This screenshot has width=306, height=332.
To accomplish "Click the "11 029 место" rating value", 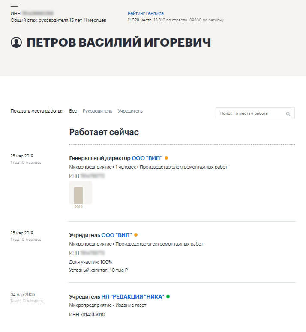I will coord(139,20).
